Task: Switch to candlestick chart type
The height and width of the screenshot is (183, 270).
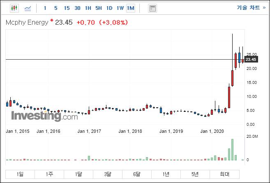Action: tap(14, 8)
